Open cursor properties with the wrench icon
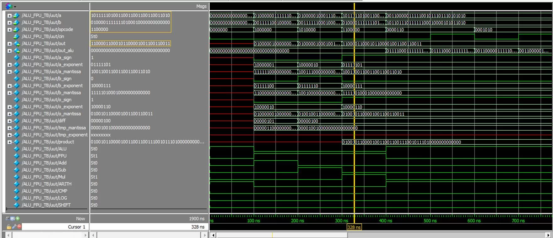This screenshot has width=553, height=238. (14, 226)
